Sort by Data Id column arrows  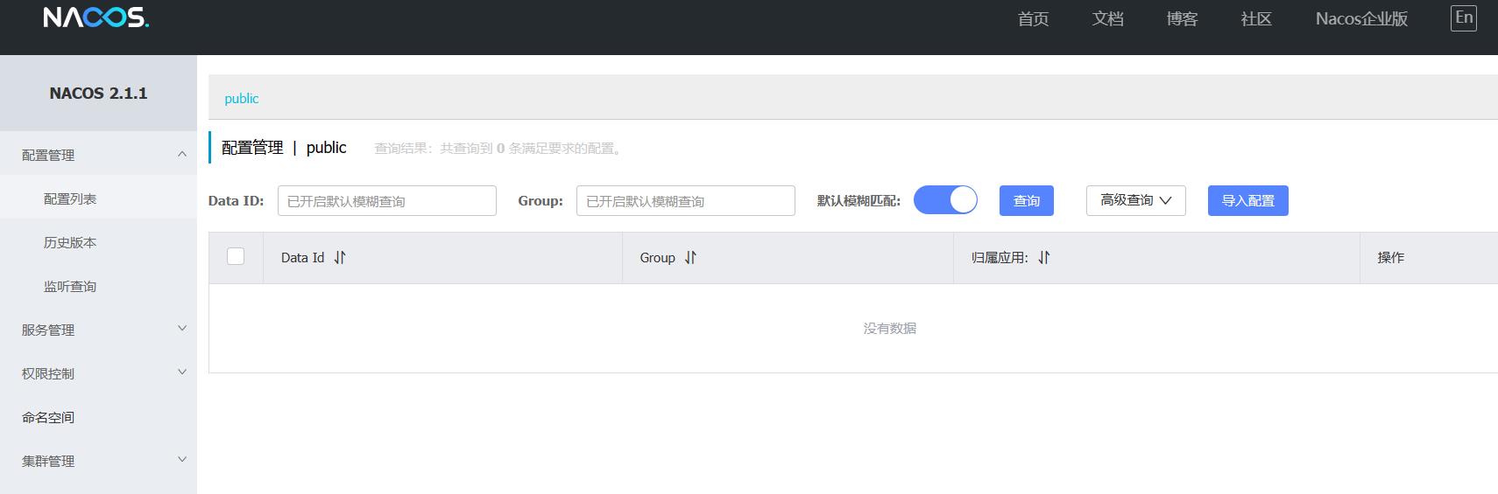340,258
